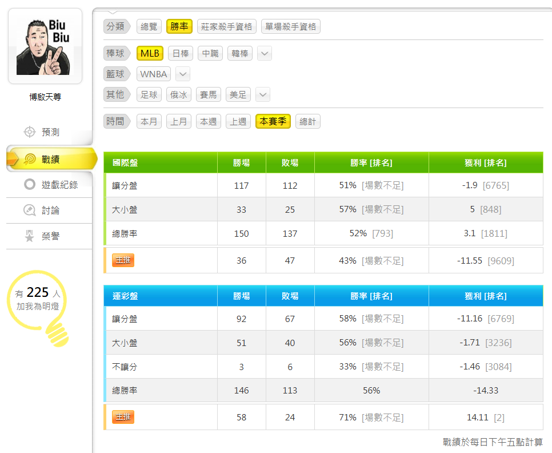Select the 本月 time filter
This screenshot has width=552, height=453.
click(x=149, y=121)
